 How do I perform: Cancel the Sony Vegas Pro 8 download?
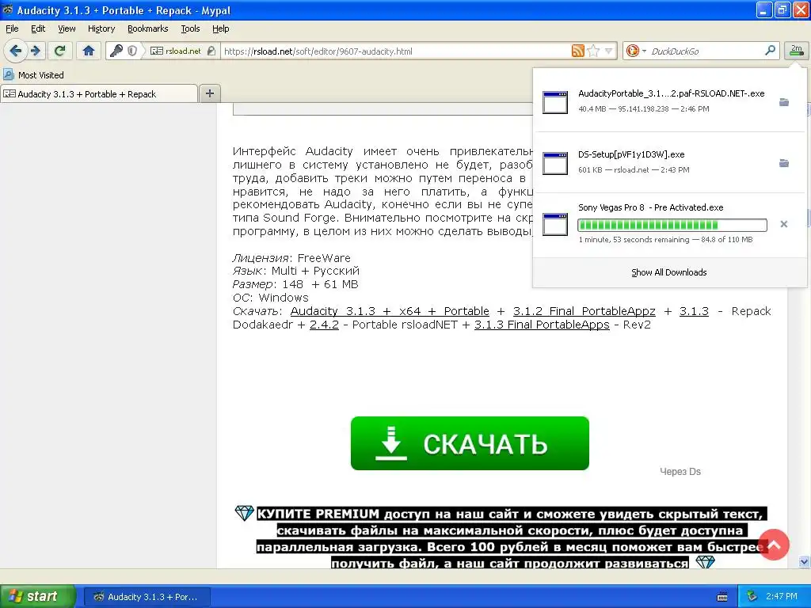[x=784, y=224]
